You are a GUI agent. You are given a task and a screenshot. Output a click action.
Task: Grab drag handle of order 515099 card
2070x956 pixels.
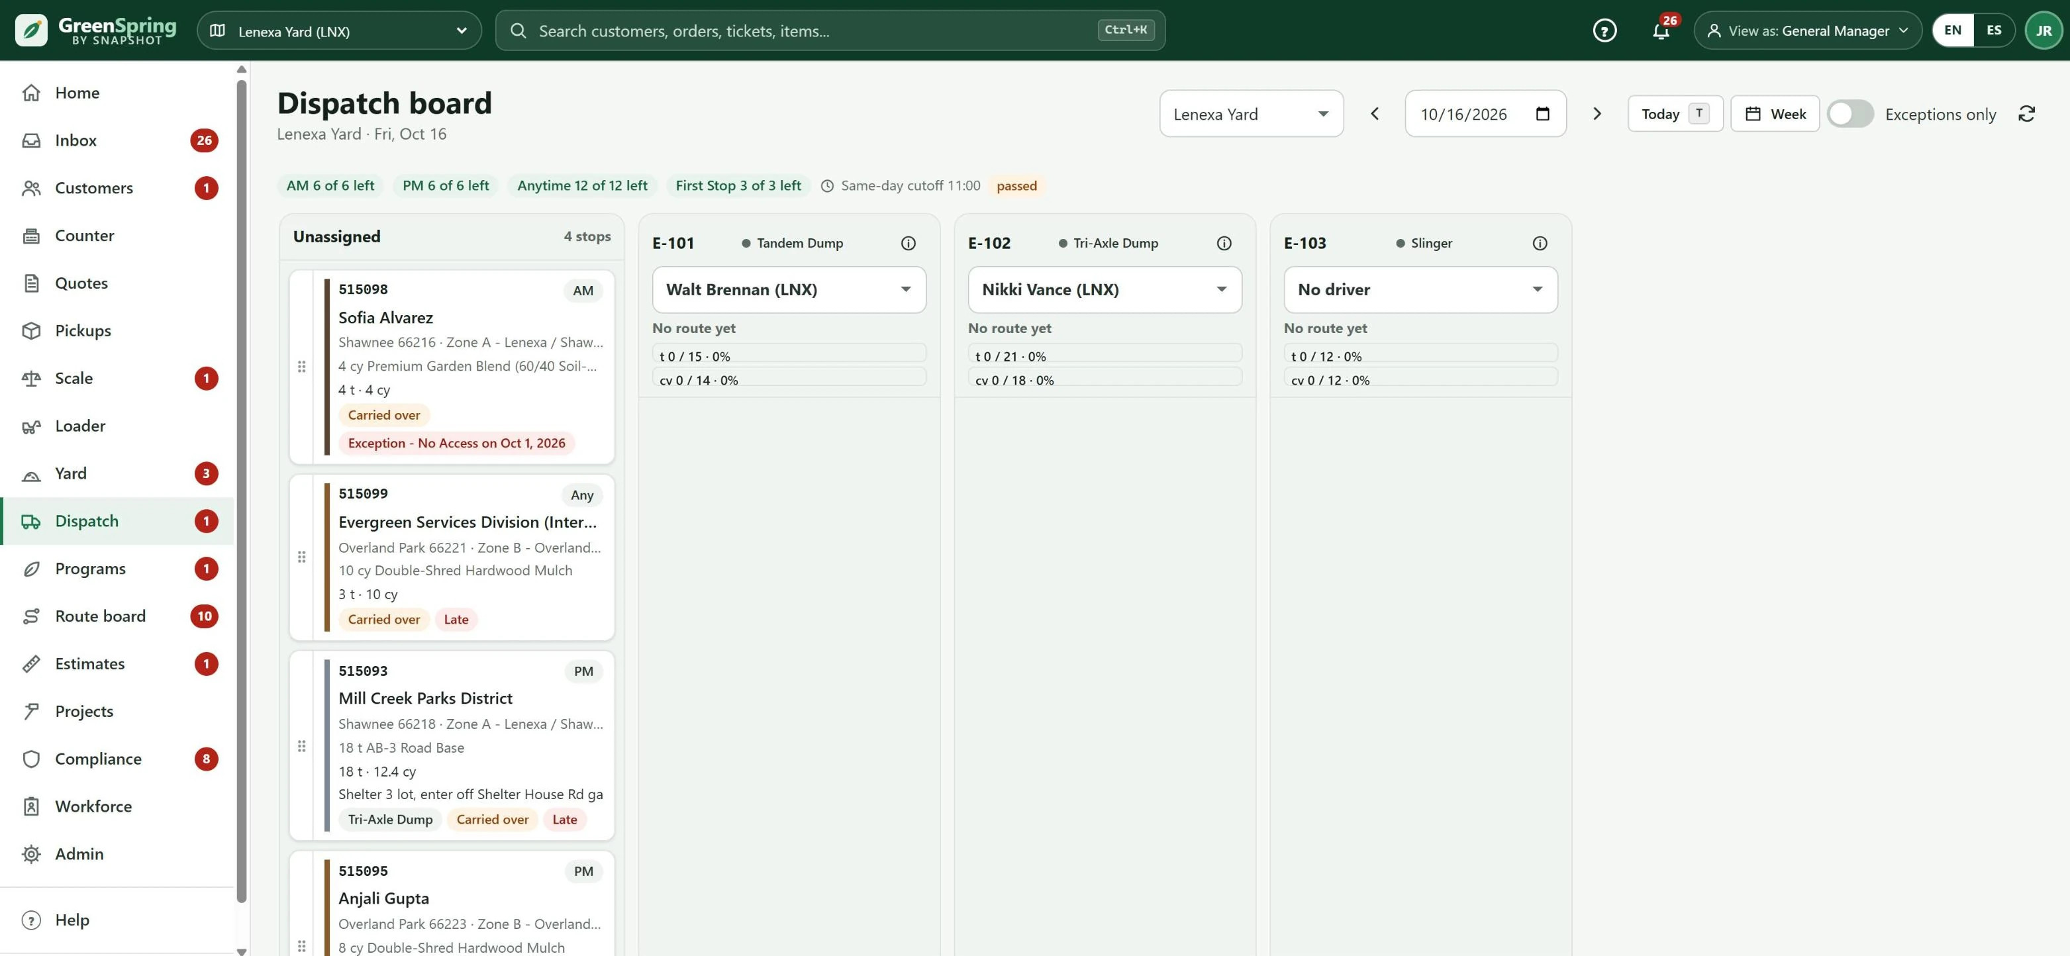(x=301, y=557)
